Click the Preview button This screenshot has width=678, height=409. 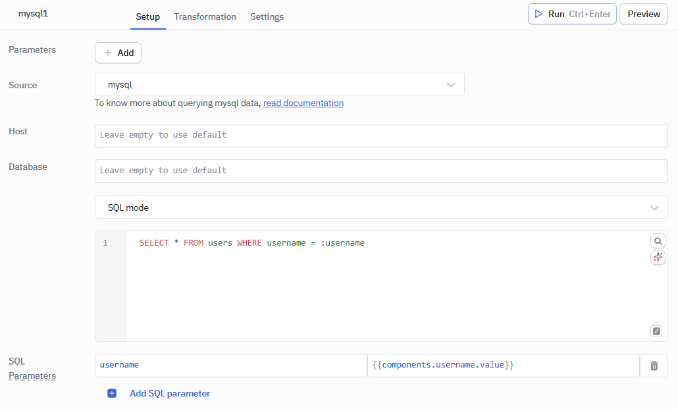pos(643,13)
